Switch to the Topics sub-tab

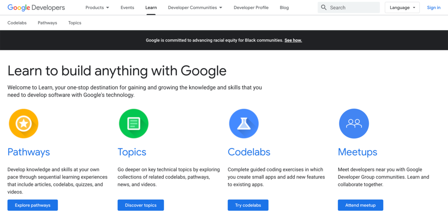tap(75, 23)
